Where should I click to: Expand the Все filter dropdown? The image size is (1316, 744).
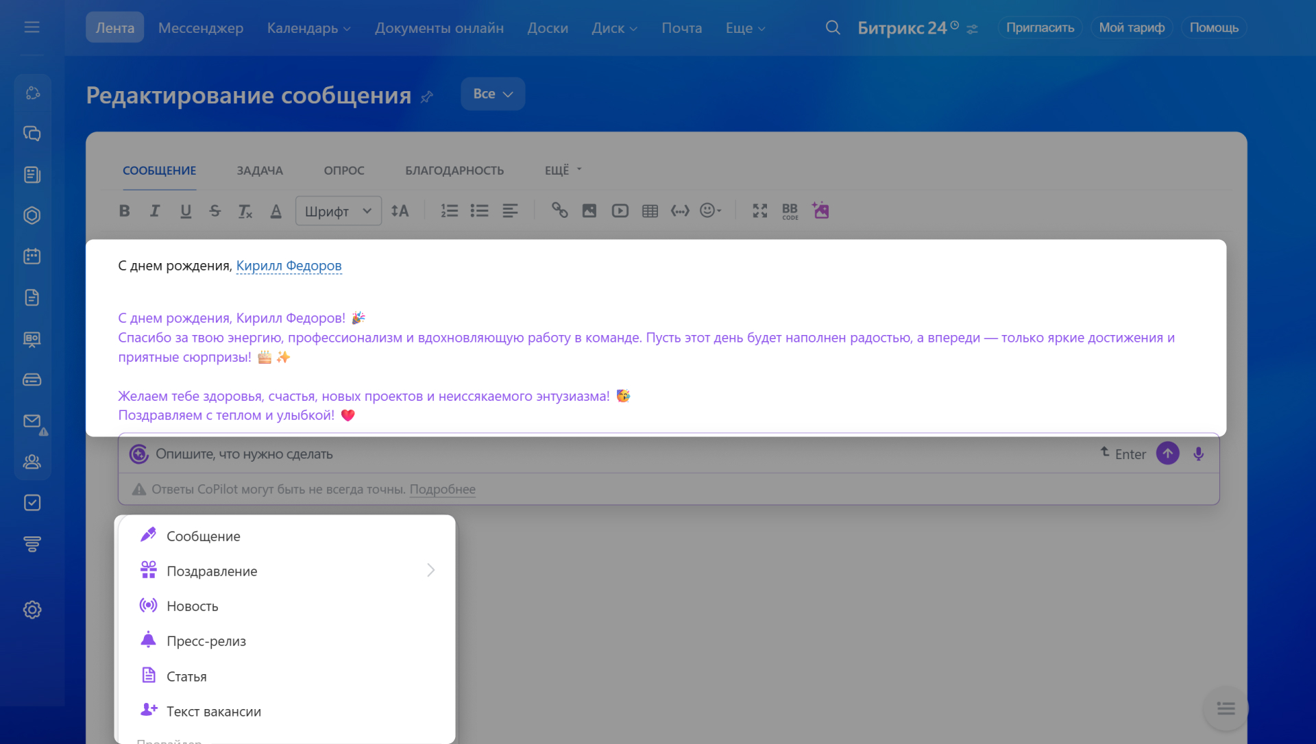(492, 94)
